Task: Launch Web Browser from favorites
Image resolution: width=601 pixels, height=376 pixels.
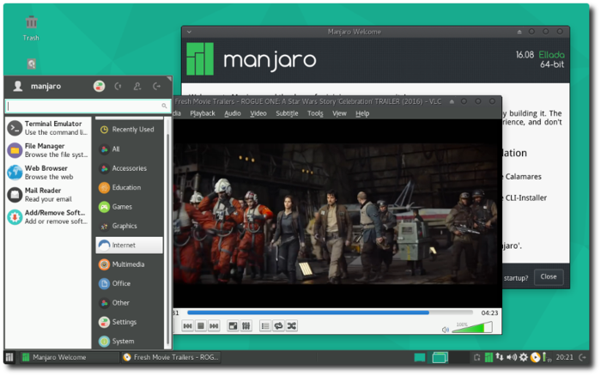Action: [48, 173]
